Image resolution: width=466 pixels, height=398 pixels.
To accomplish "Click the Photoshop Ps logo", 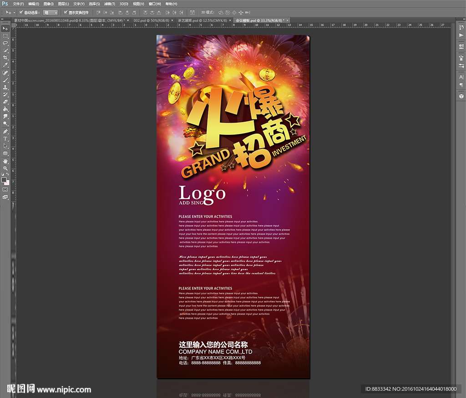I will [5, 4].
